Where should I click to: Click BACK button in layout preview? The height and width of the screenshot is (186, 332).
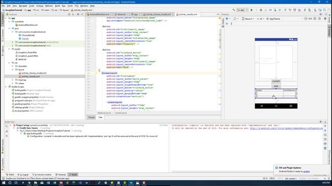[x=276, y=86]
